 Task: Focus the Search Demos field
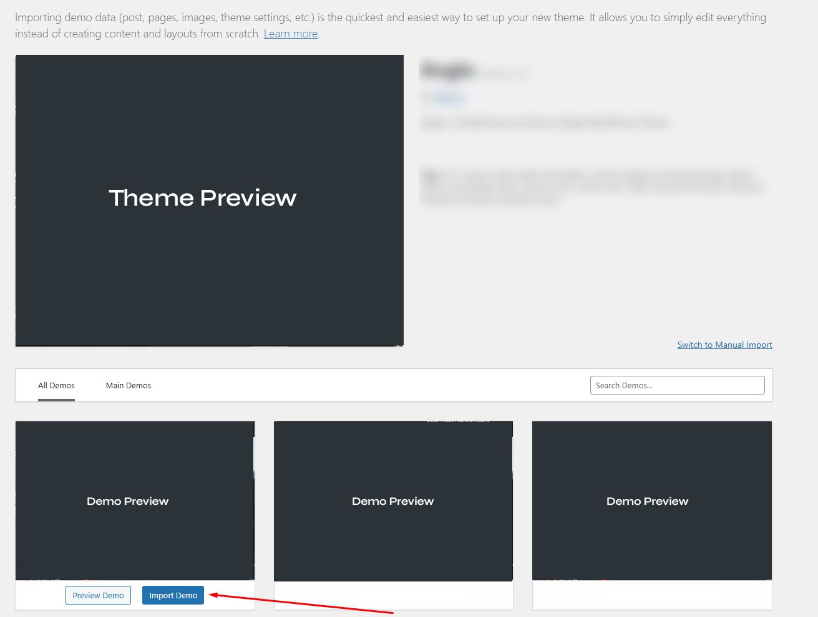(677, 385)
